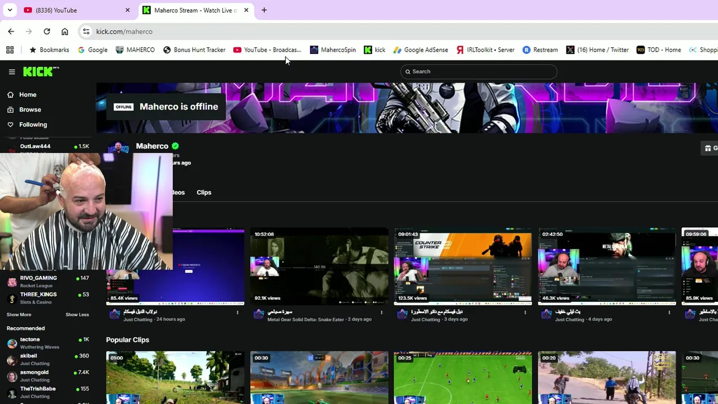Image resolution: width=718 pixels, height=404 pixels.
Task: Play the 00:30 Rocket League clip
Action: click(x=319, y=378)
